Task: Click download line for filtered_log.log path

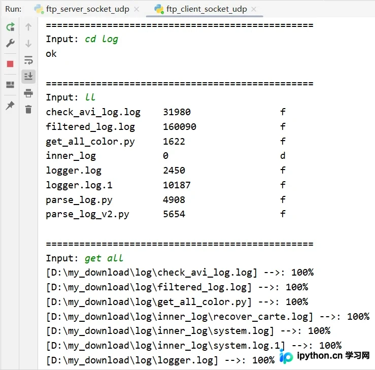Action: [177, 287]
